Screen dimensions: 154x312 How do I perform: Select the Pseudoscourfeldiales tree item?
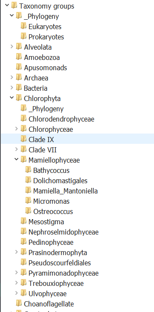tap(60, 263)
